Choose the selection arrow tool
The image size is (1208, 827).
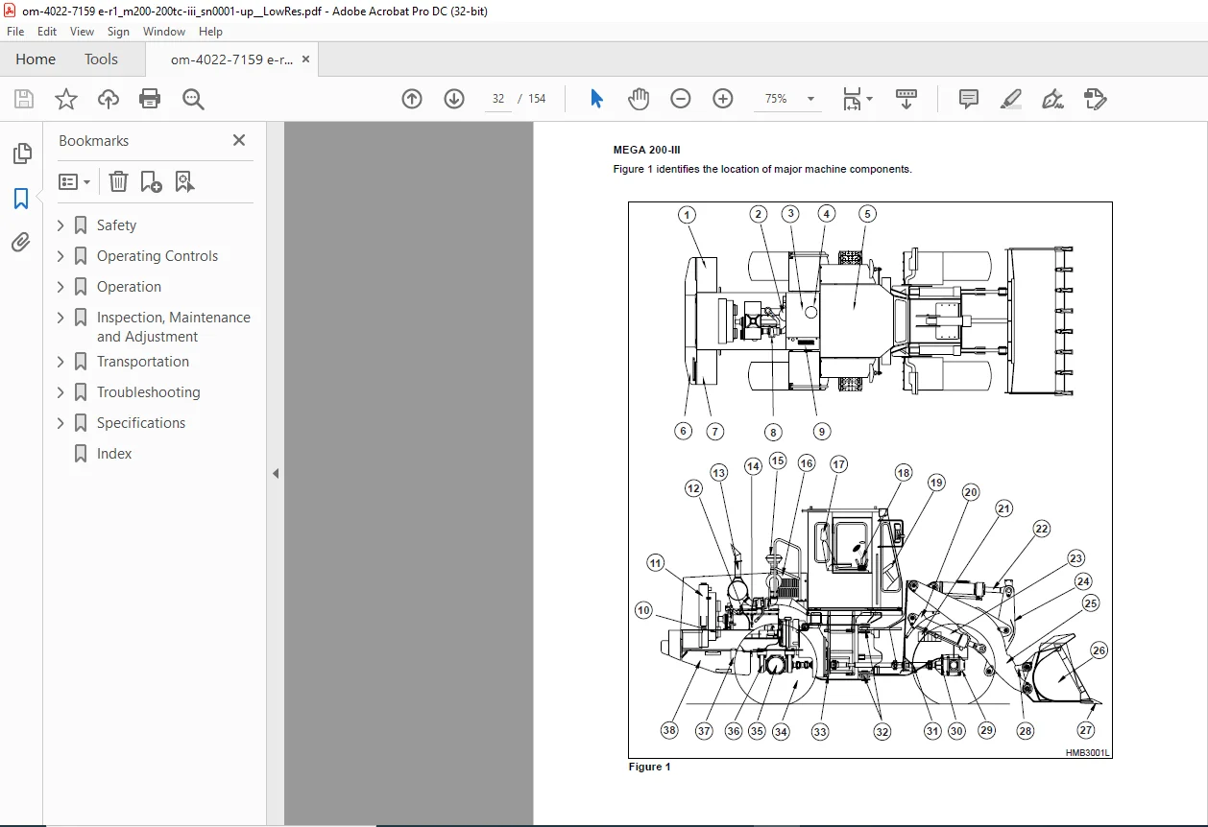point(596,99)
